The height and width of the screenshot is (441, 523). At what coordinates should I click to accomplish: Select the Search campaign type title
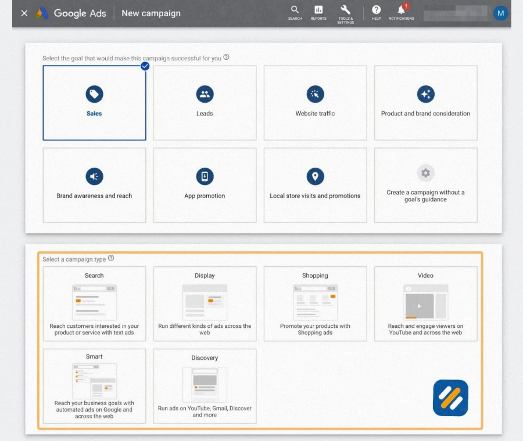tap(94, 276)
